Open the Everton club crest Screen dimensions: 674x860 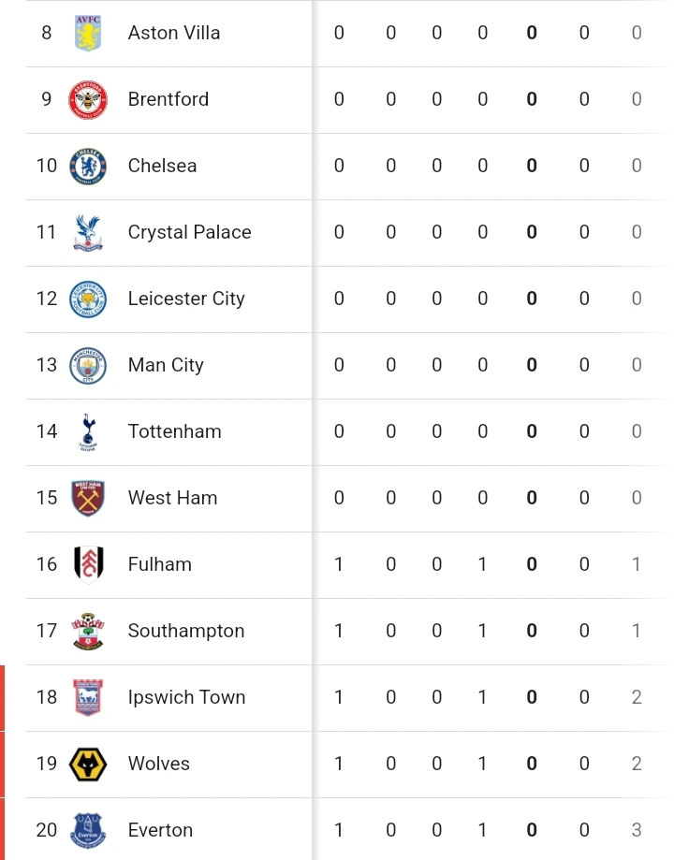[88, 831]
